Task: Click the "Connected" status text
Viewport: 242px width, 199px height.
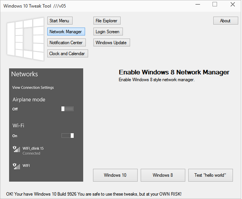Action: point(31,153)
